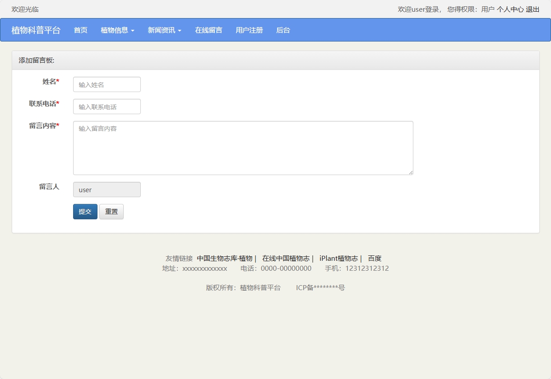The image size is (551, 379).
Task: Click 退出 to log out
Action: click(x=532, y=9)
